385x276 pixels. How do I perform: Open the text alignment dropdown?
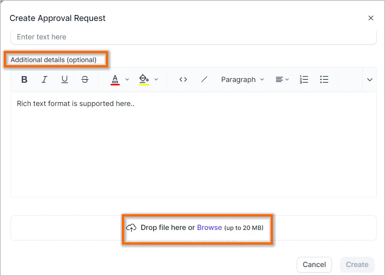[282, 79]
